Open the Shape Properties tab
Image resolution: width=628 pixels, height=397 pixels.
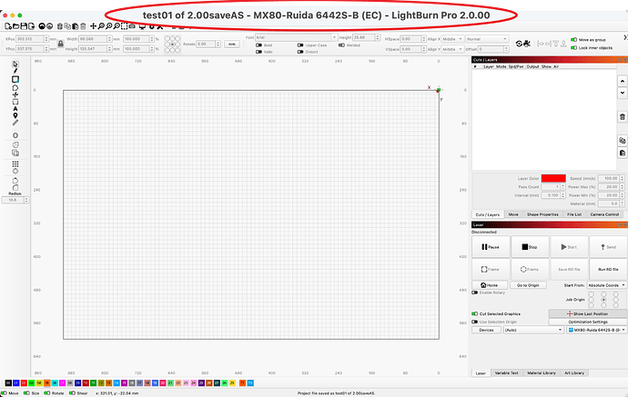[542, 214]
